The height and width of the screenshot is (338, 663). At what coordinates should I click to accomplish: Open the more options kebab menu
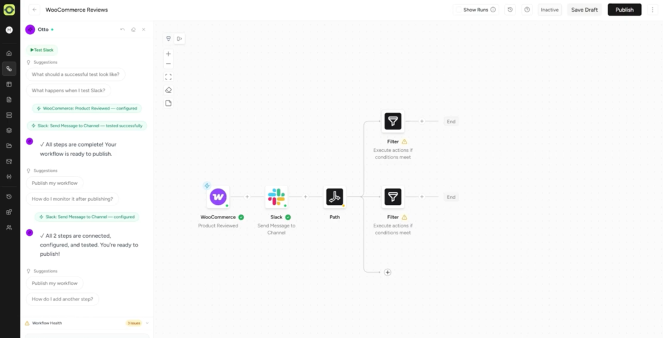click(x=653, y=10)
